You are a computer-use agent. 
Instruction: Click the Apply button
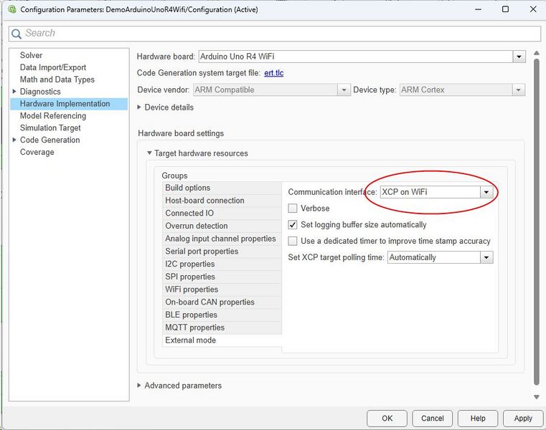(x=523, y=418)
